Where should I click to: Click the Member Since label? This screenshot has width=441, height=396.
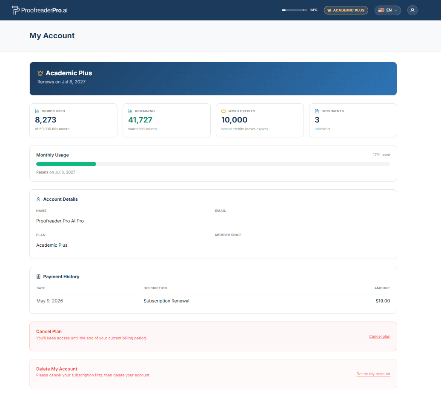point(228,235)
